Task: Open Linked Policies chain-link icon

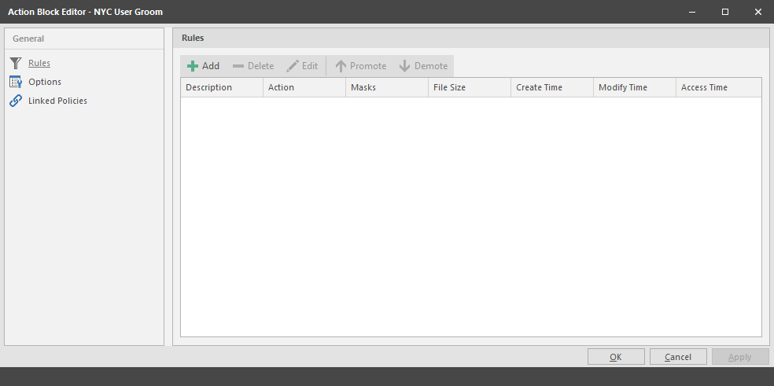Action: pos(16,101)
